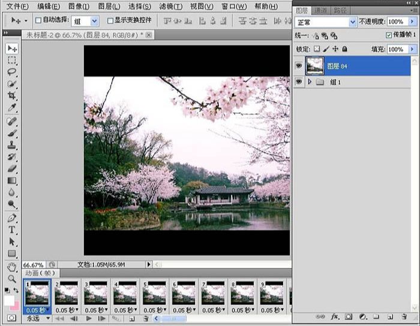
Task: Toggle lock transparent pixels
Action: coord(317,49)
